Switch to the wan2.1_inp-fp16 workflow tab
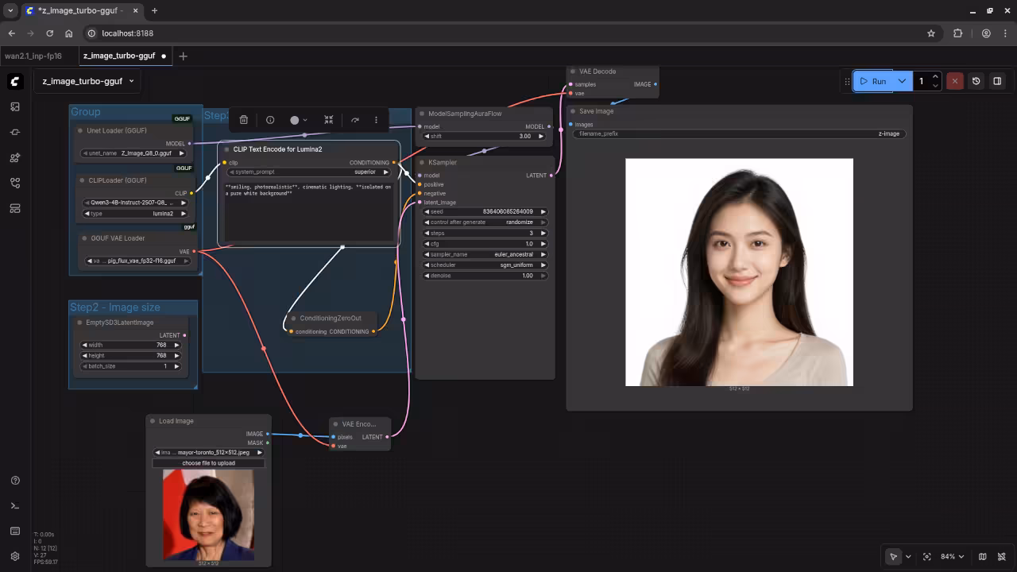The image size is (1017, 572). [33, 56]
